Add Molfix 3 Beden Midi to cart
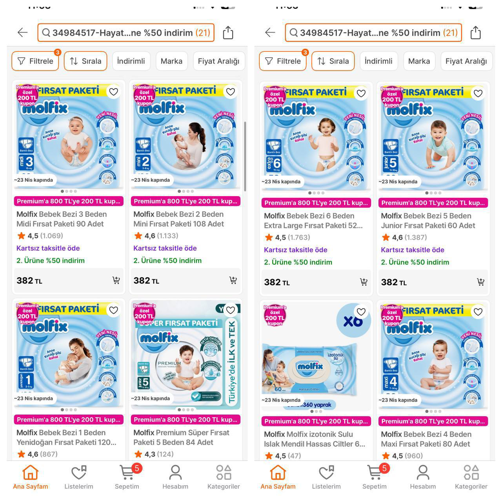The height and width of the screenshot is (502, 502). pyautogui.click(x=116, y=280)
